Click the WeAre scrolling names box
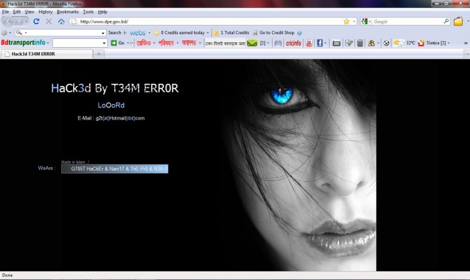The image size is (470, 280). pos(115,169)
